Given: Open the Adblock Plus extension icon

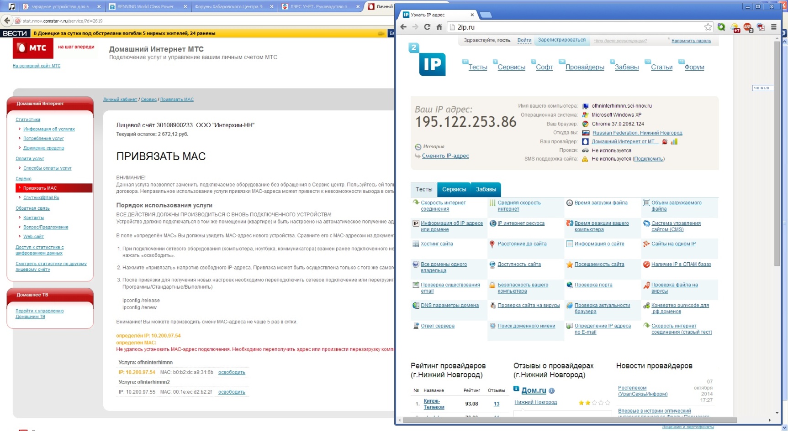Looking at the screenshot, I should (748, 27).
